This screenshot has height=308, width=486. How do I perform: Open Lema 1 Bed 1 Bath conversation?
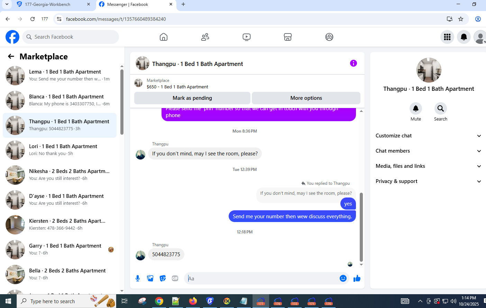coord(59,76)
